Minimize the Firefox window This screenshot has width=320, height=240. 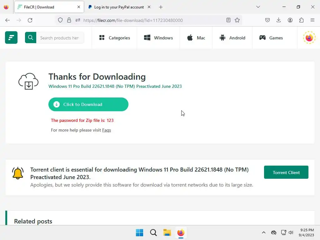click(x=284, y=7)
